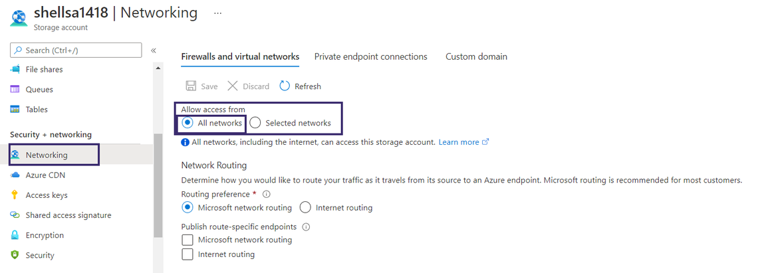
Task: Open the ellipsis more options menu
Action: tap(218, 13)
